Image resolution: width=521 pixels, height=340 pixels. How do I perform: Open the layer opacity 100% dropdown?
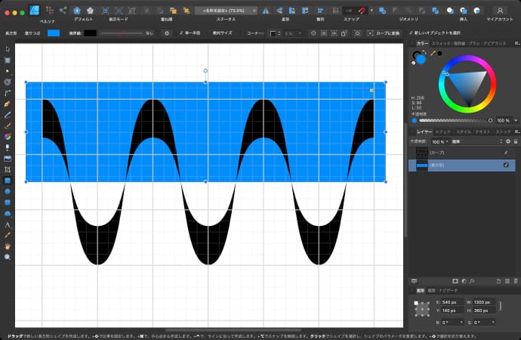[439, 141]
